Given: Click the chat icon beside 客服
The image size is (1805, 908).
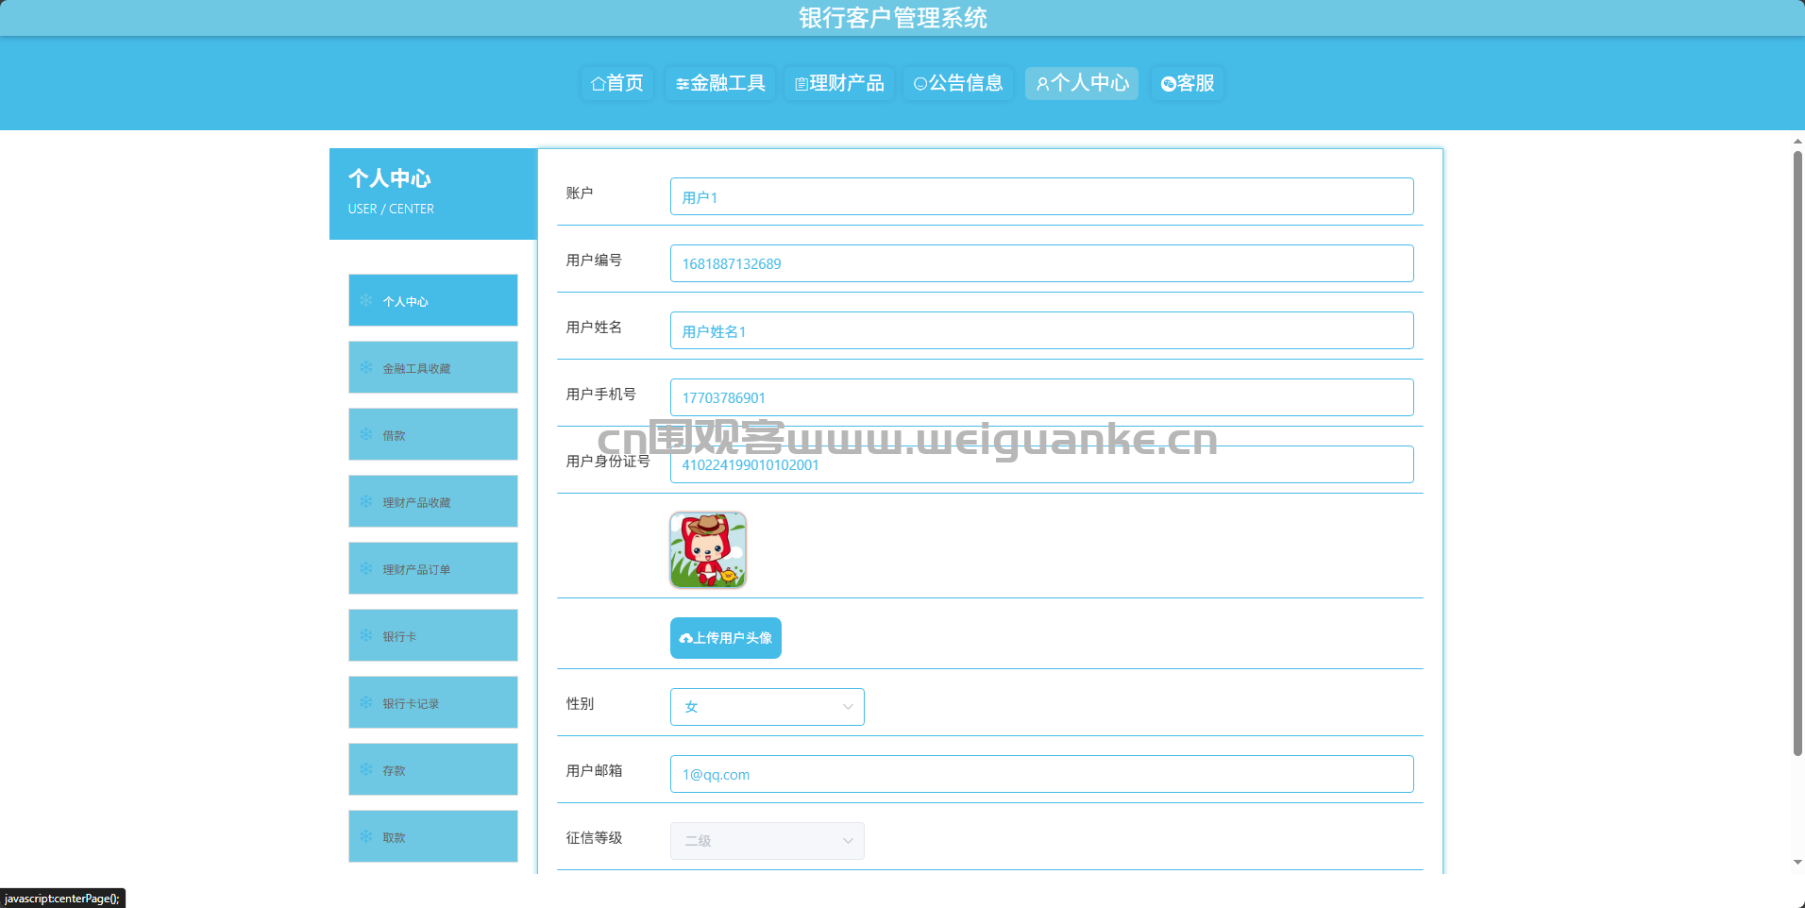Looking at the screenshot, I should 1169,84.
